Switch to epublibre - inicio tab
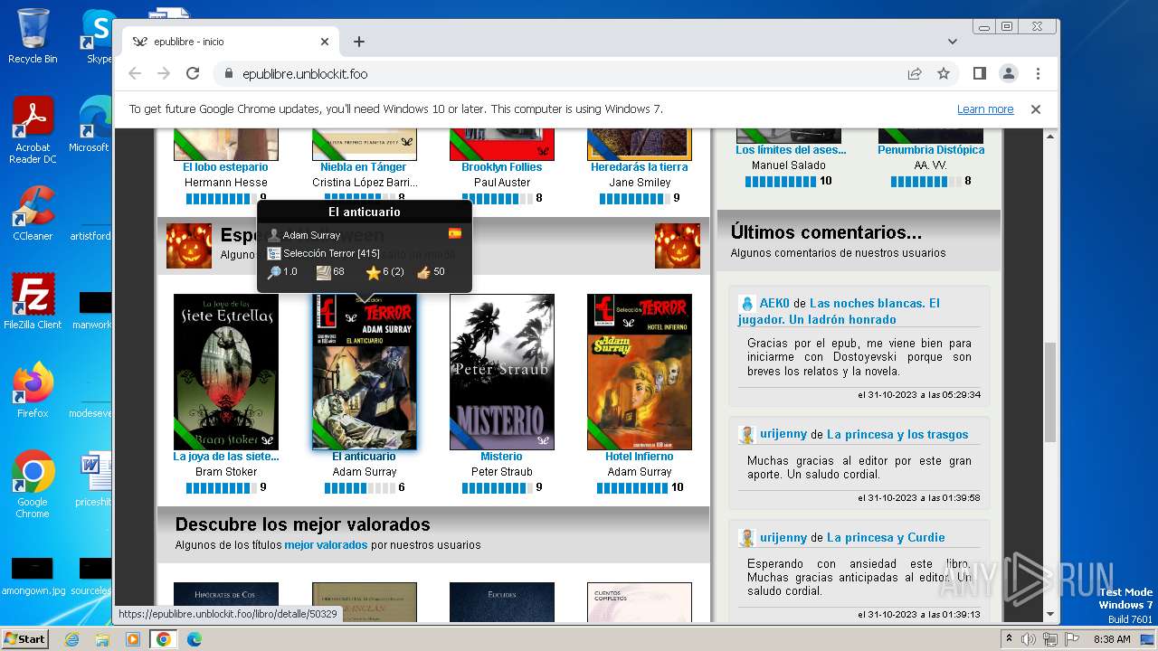Image resolution: width=1158 pixels, height=651 pixels. pos(230,42)
